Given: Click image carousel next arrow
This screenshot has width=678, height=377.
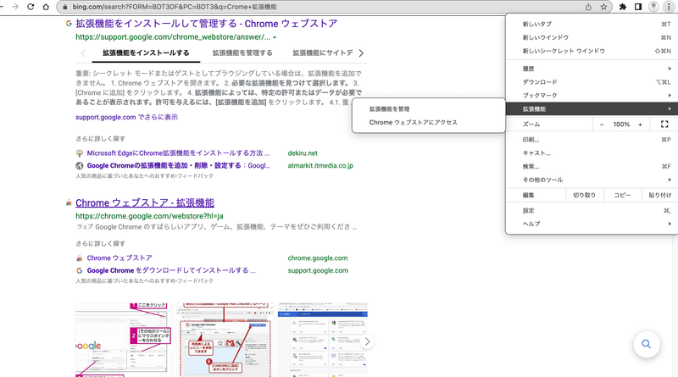Looking at the screenshot, I should pyautogui.click(x=367, y=341).
